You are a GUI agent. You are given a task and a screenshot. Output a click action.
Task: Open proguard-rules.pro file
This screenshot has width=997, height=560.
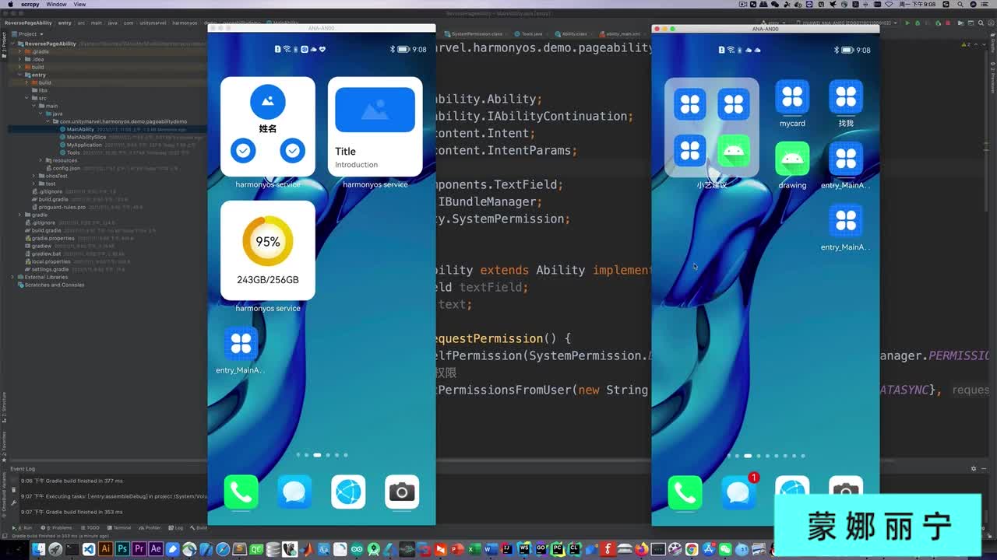pos(62,207)
